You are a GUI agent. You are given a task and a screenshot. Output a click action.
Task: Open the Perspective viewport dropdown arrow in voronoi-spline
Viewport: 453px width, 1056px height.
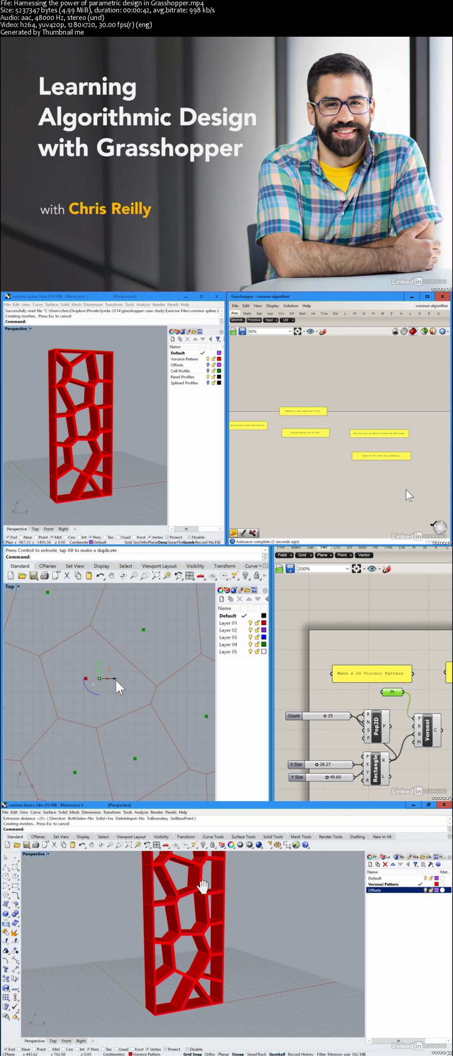coord(31,329)
